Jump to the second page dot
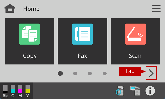 pos(75,73)
